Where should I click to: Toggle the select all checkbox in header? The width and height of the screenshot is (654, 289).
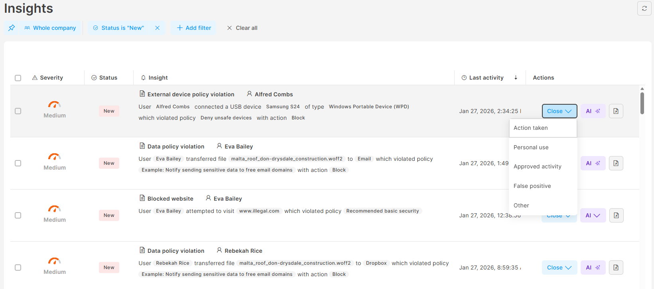(x=18, y=78)
